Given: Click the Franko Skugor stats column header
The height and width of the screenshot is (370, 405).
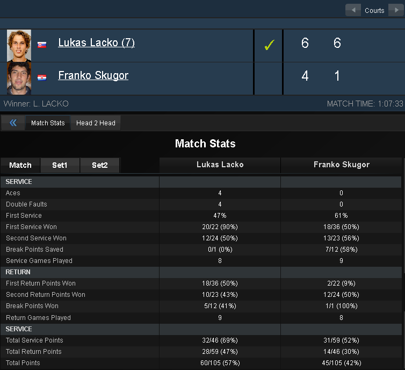Looking at the screenshot, I should pyautogui.click(x=342, y=165).
